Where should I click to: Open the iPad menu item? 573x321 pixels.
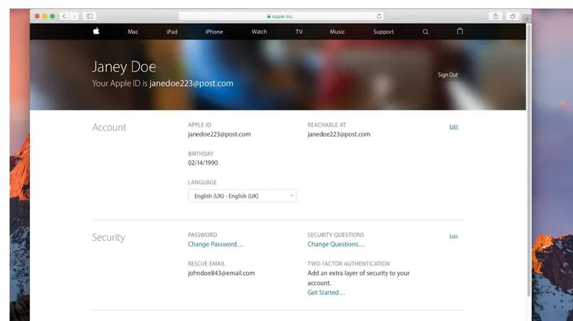coord(172,32)
